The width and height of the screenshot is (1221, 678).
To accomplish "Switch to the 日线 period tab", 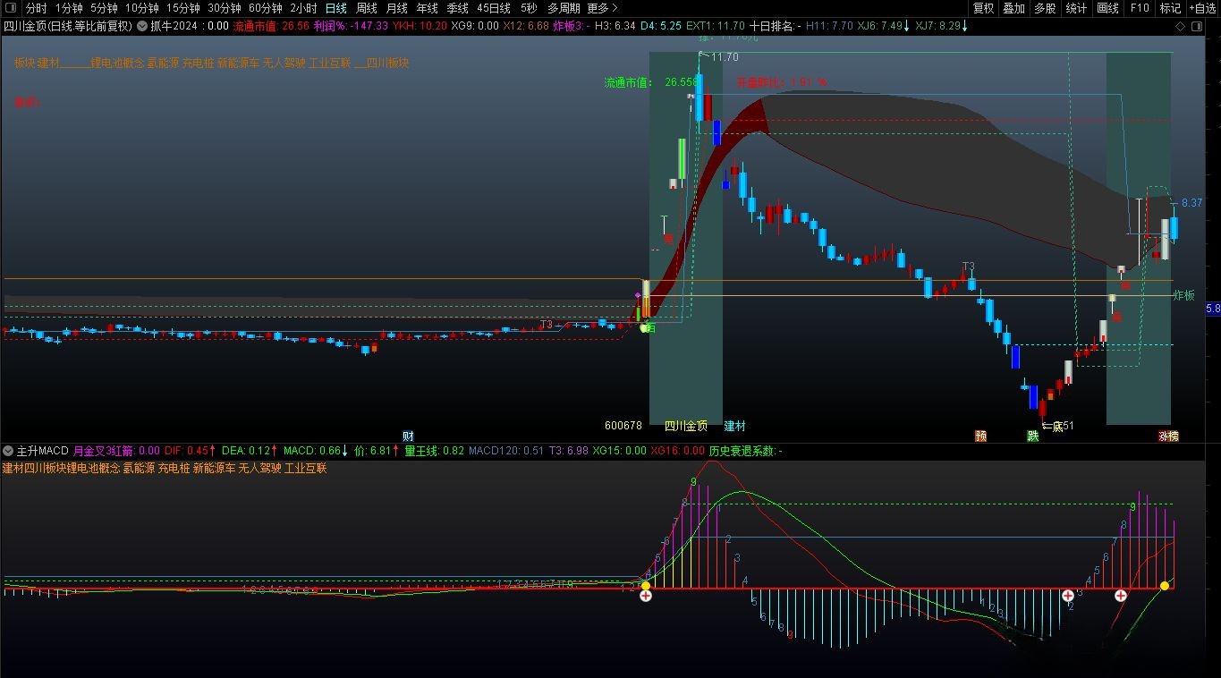I will coord(335,8).
